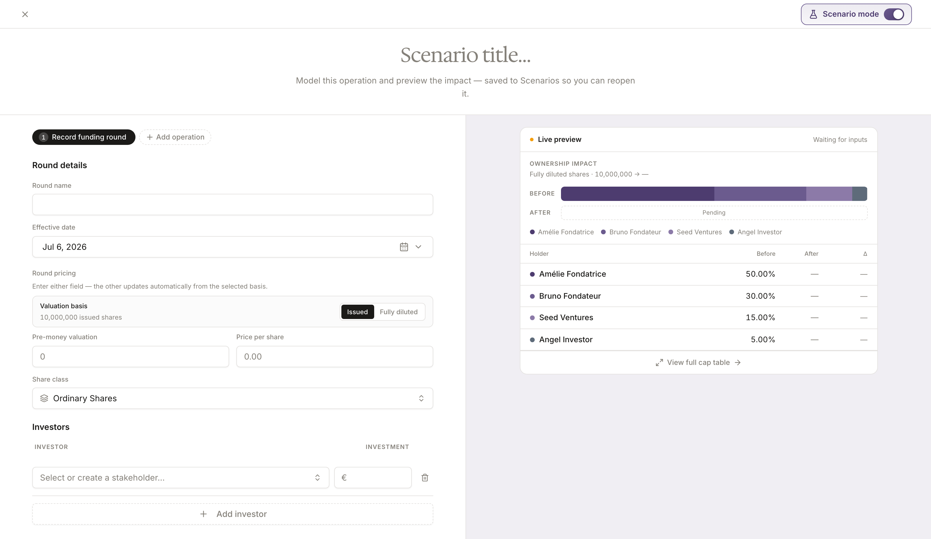Click the expand icon beside View full cap table
The height and width of the screenshot is (539, 931).
(659, 363)
